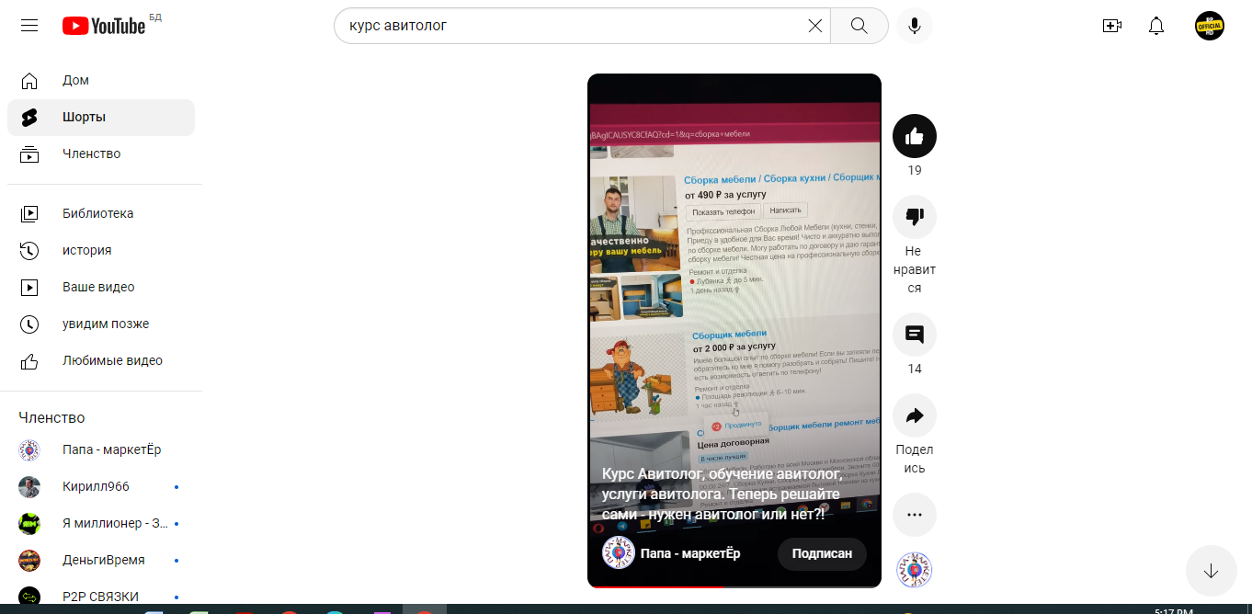The height and width of the screenshot is (614, 1252).
Task: Toggle the Подписан subscription button
Action: pyautogui.click(x=822, y=553)
